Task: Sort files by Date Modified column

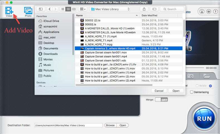Action: tap(158, 16)
